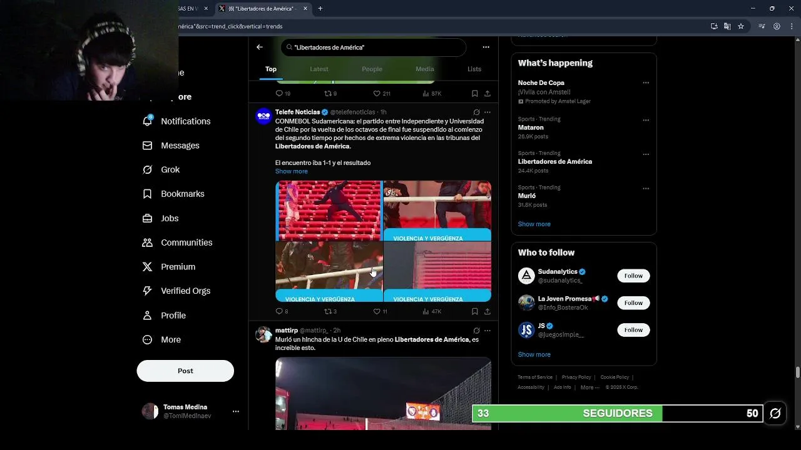Follow Sudanalytics
Viewport: 801px width, 450px height.
pos(633,276)
